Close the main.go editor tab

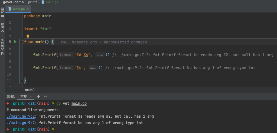tap(28, 9)
